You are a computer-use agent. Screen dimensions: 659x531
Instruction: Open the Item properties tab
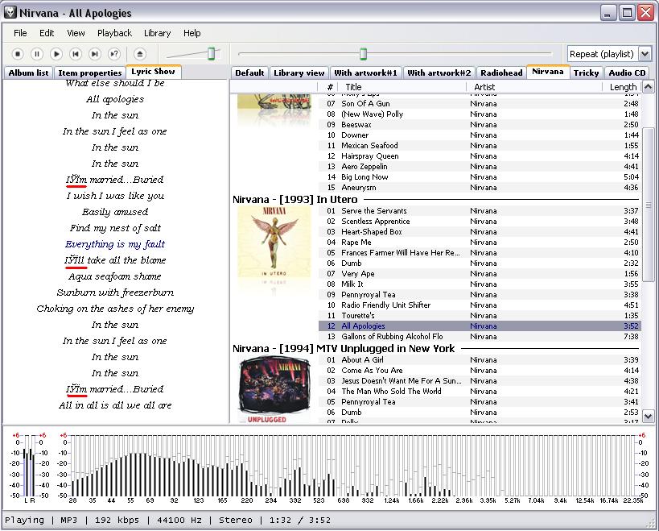pyautogui.click(x=89, y=73)
